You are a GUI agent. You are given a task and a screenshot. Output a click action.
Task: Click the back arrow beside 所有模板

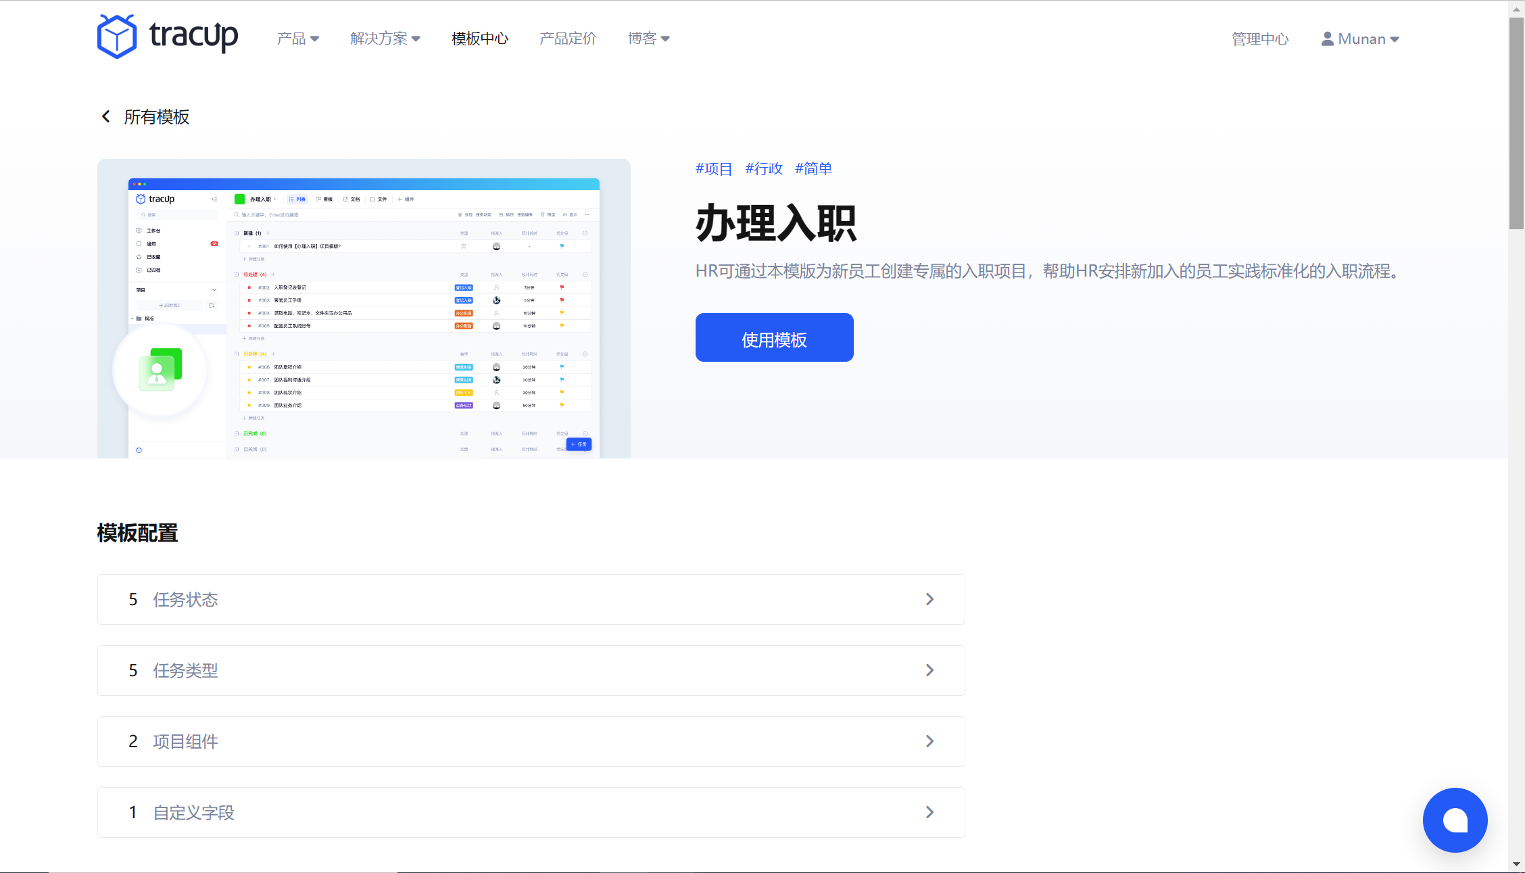(106, 117)
